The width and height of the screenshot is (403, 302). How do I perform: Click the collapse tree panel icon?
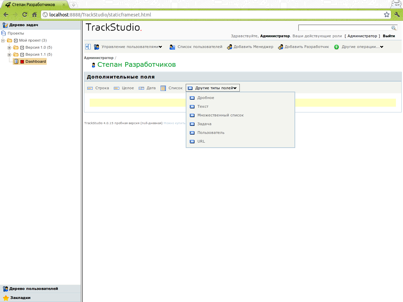88,47
